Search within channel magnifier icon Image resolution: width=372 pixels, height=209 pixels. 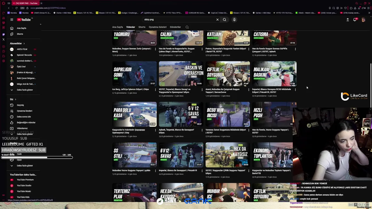pyautogui.click(x=187, y=27)
